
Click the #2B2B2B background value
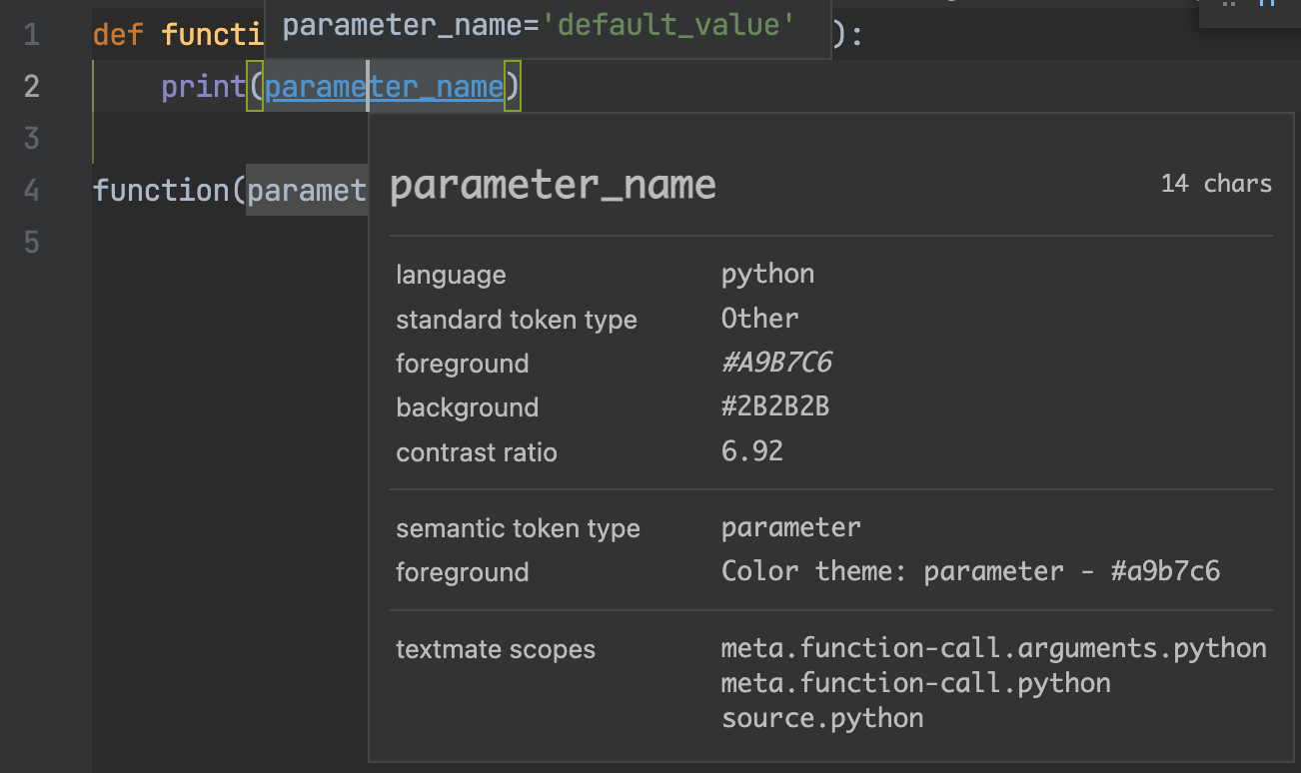(x=775, y=407)
